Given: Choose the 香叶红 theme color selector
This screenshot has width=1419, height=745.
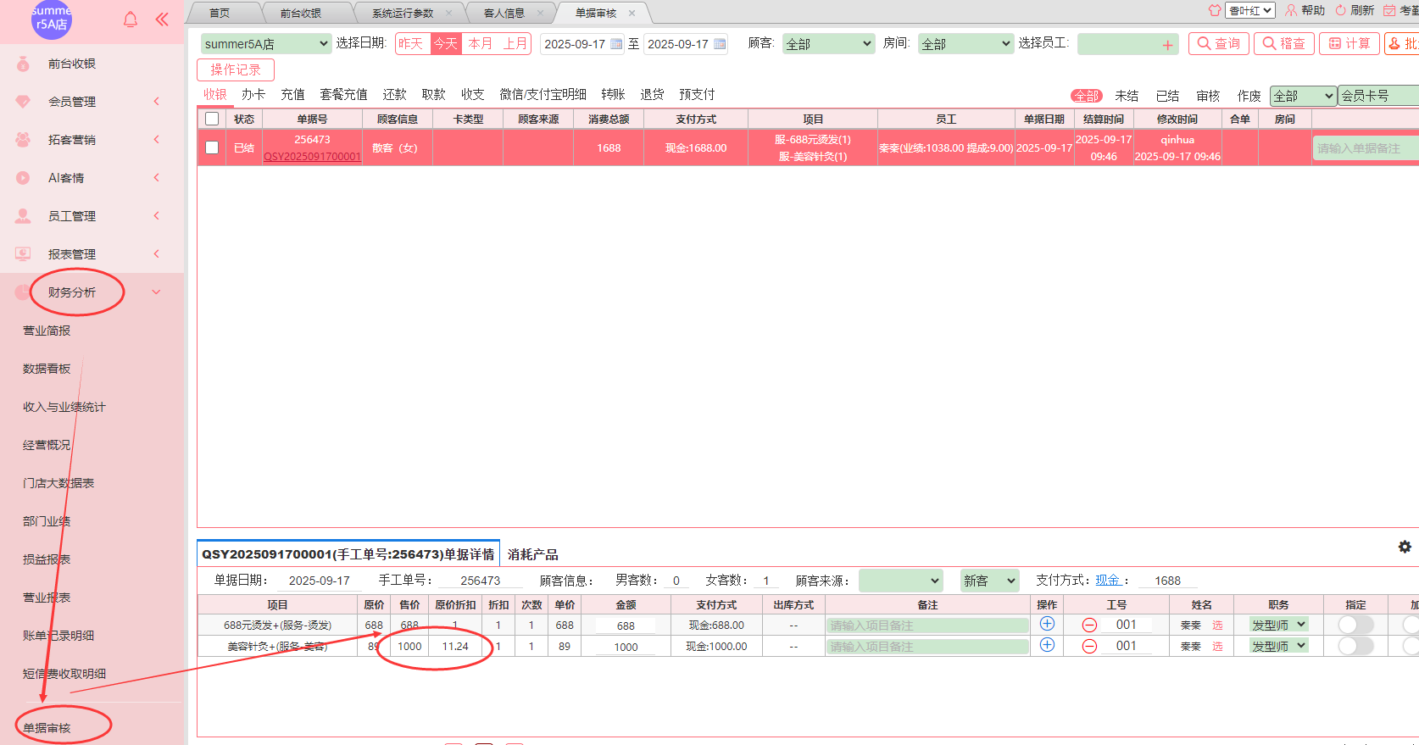Looking at the screenshot, I should pyautogui.click(x=1250, y=10).
